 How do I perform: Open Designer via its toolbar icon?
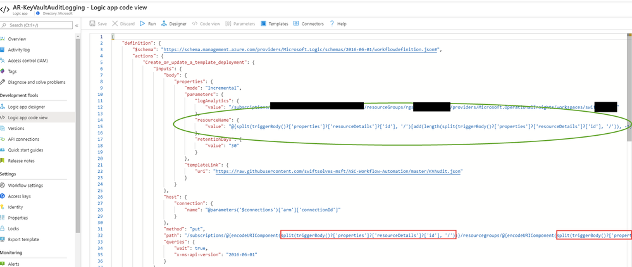[164, 24]
